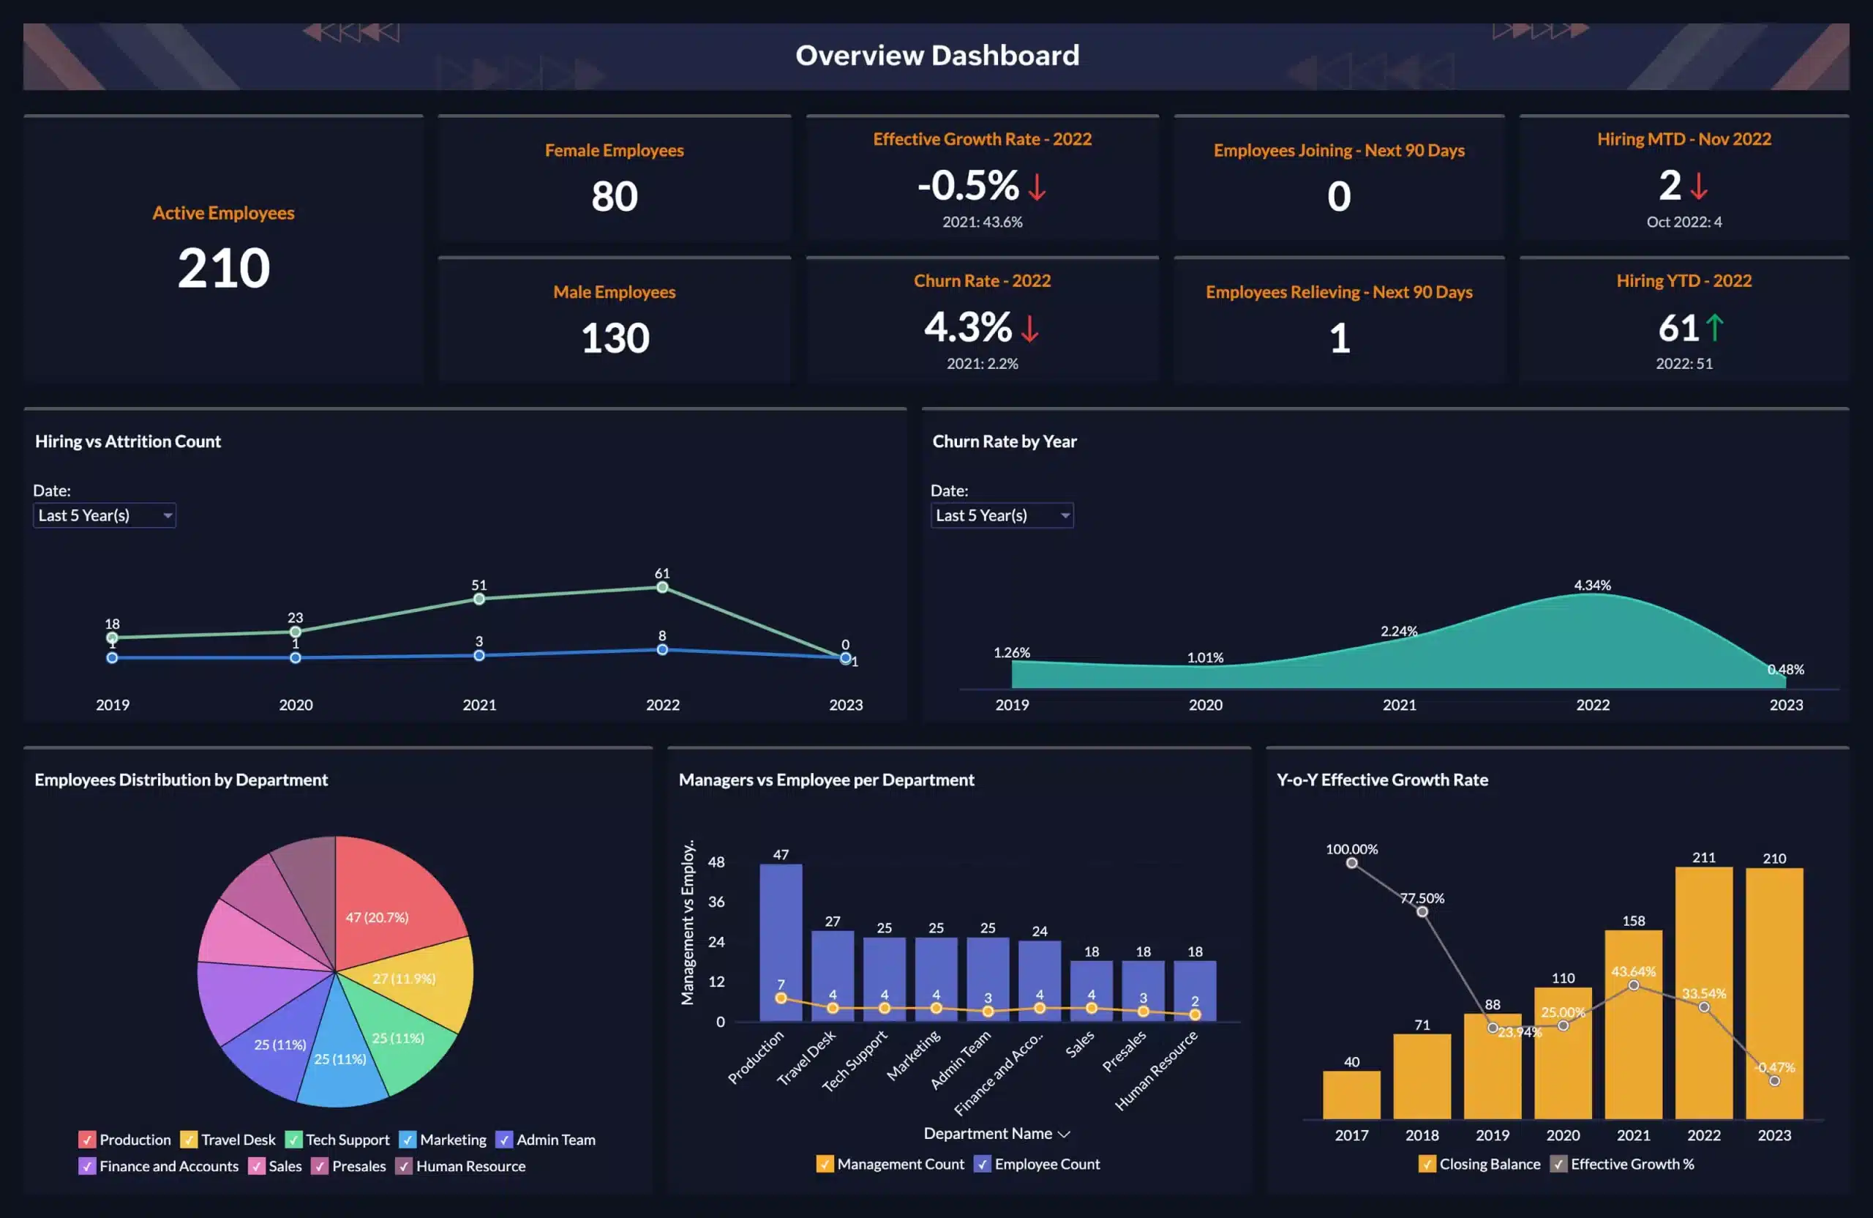Screen dimensions: 1873x1218
Task: Click the 2022 hiring data point labeled 61
Action: [x=663, y=587]
